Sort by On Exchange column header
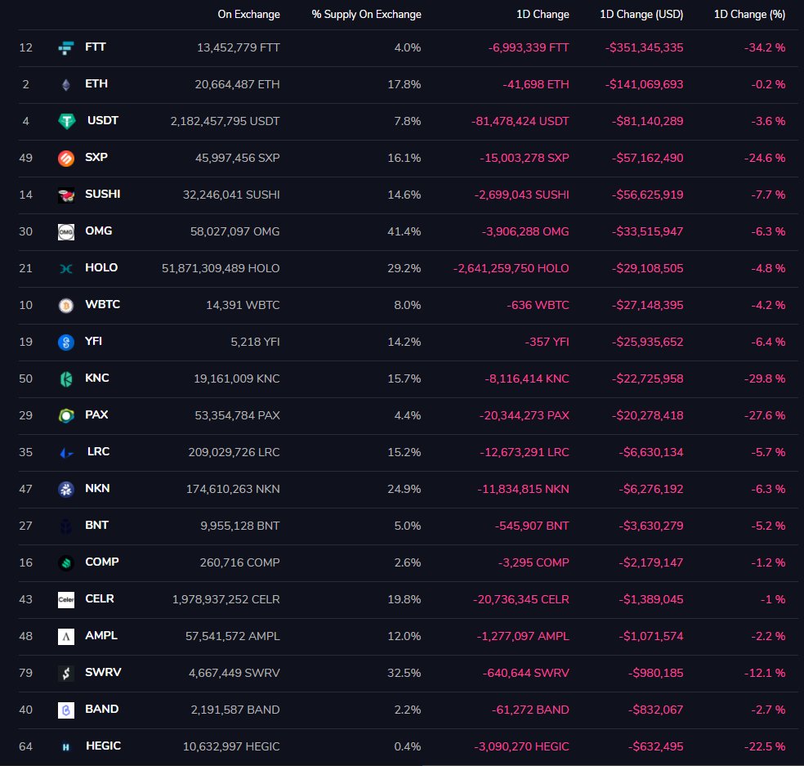This screenshot has height=766, width=804. coord(248,15)
